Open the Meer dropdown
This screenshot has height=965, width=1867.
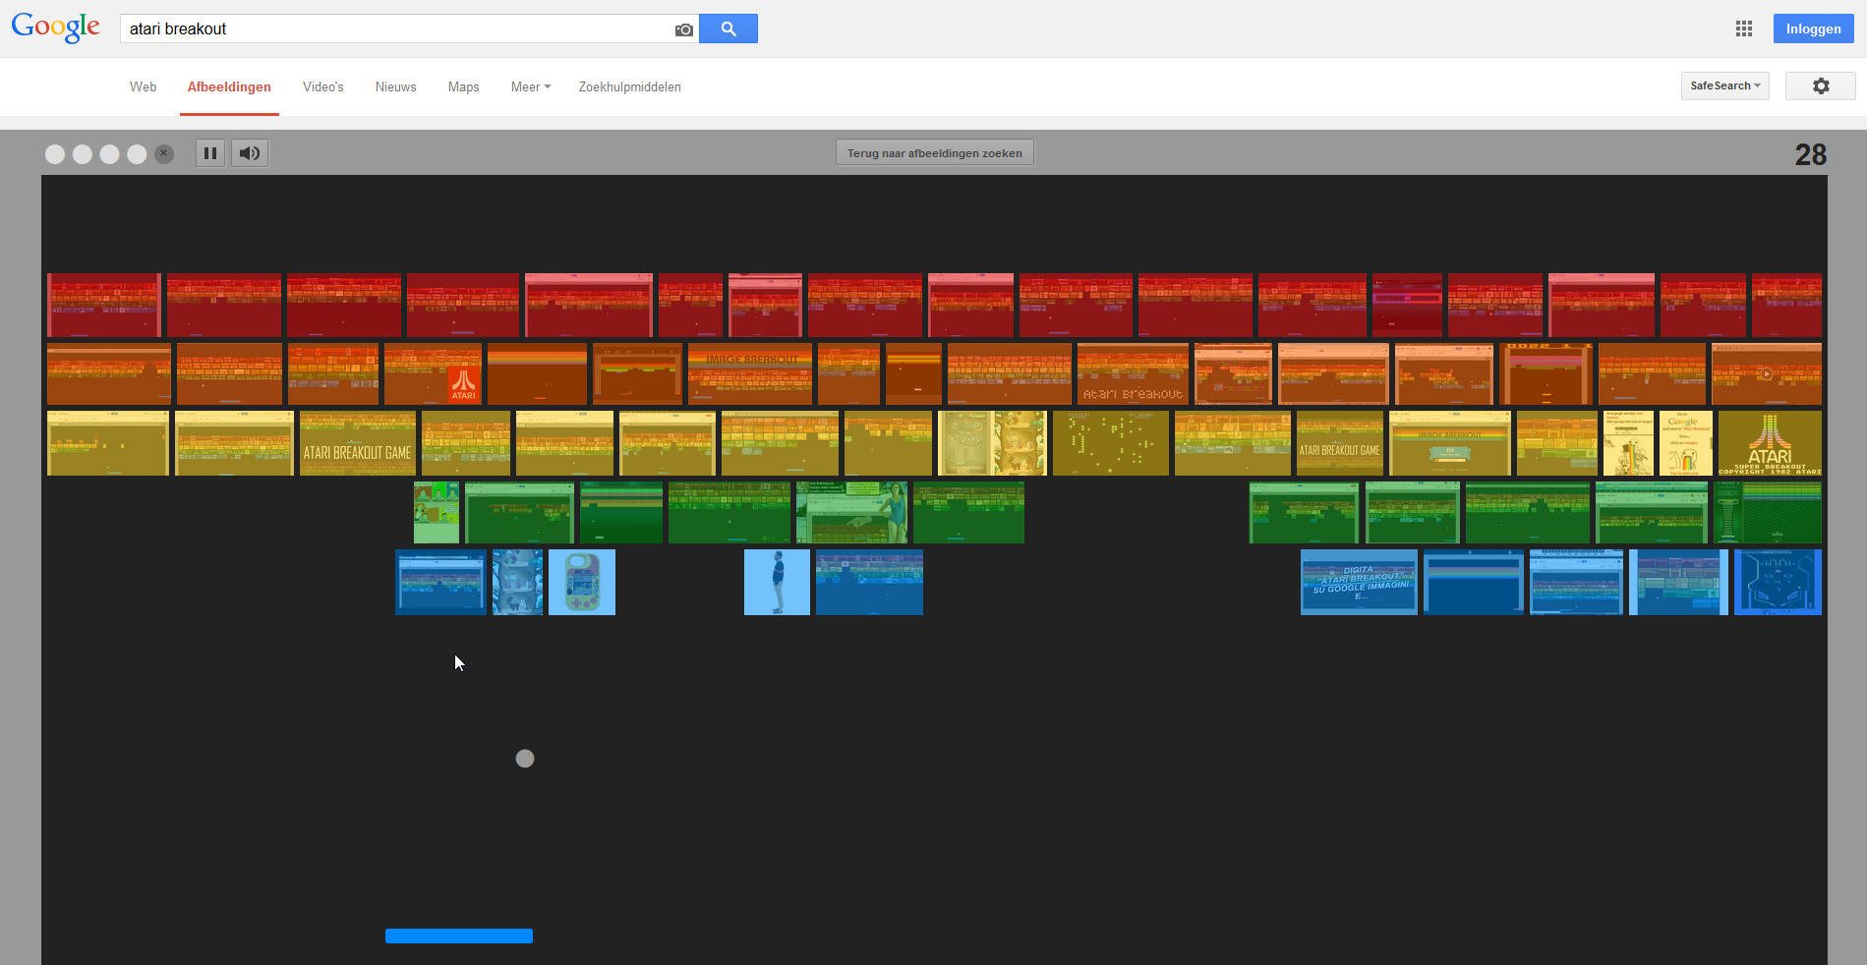(529, 86)
